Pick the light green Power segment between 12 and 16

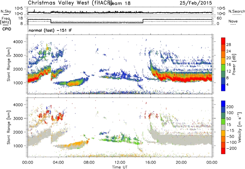[223, 68]
